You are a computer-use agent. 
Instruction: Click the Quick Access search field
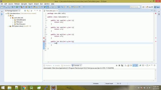click(135, 7)
